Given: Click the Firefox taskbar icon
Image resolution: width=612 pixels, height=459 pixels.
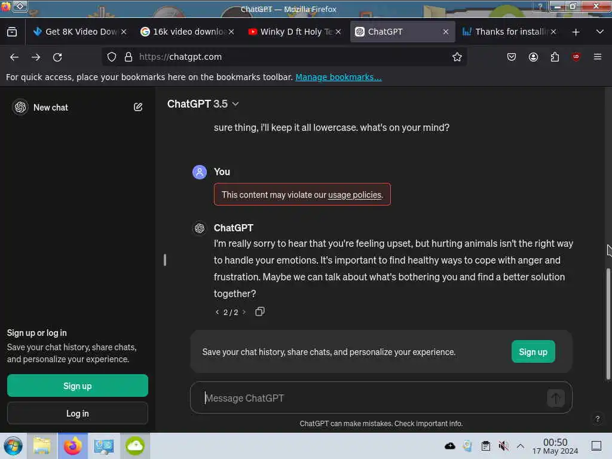Looking at the screenshot, I should [72, 446].
